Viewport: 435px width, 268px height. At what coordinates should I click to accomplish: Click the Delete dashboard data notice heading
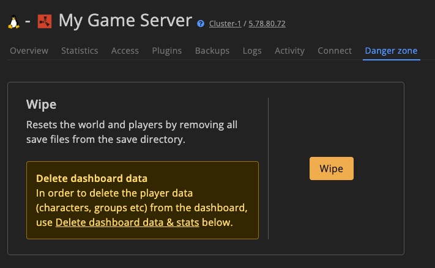pyautogui.click(x=92, y=179)
